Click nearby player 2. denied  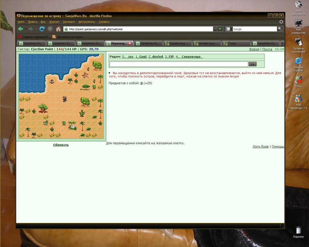156,56
